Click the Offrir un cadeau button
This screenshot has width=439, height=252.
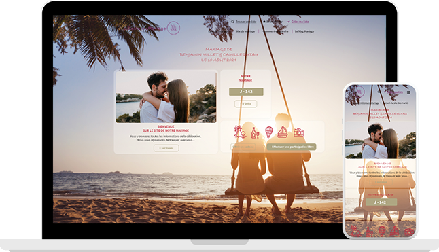click(x=243, y=147)
